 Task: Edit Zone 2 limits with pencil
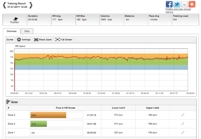[183, 124]
